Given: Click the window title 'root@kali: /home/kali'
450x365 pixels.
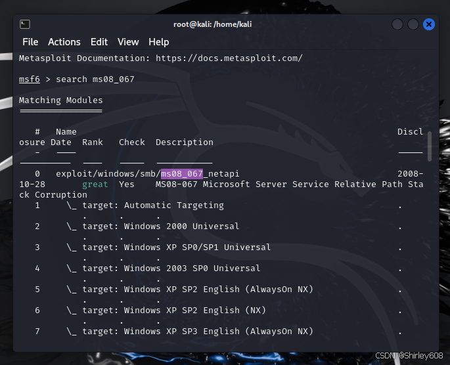Looking at the screenshot, I should pos(212,24).
